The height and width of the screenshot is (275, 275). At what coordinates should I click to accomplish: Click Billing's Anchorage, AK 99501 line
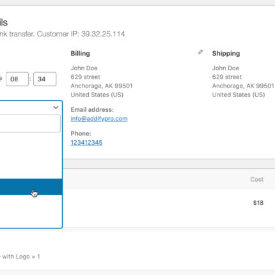102,86
